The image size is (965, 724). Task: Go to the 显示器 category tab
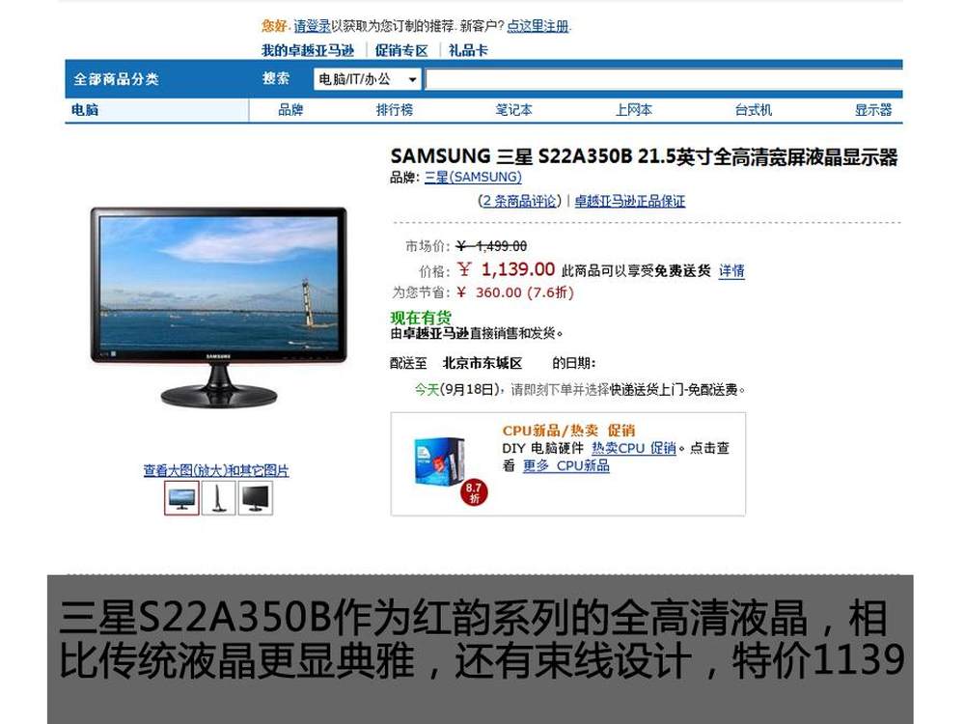point(872,110)
